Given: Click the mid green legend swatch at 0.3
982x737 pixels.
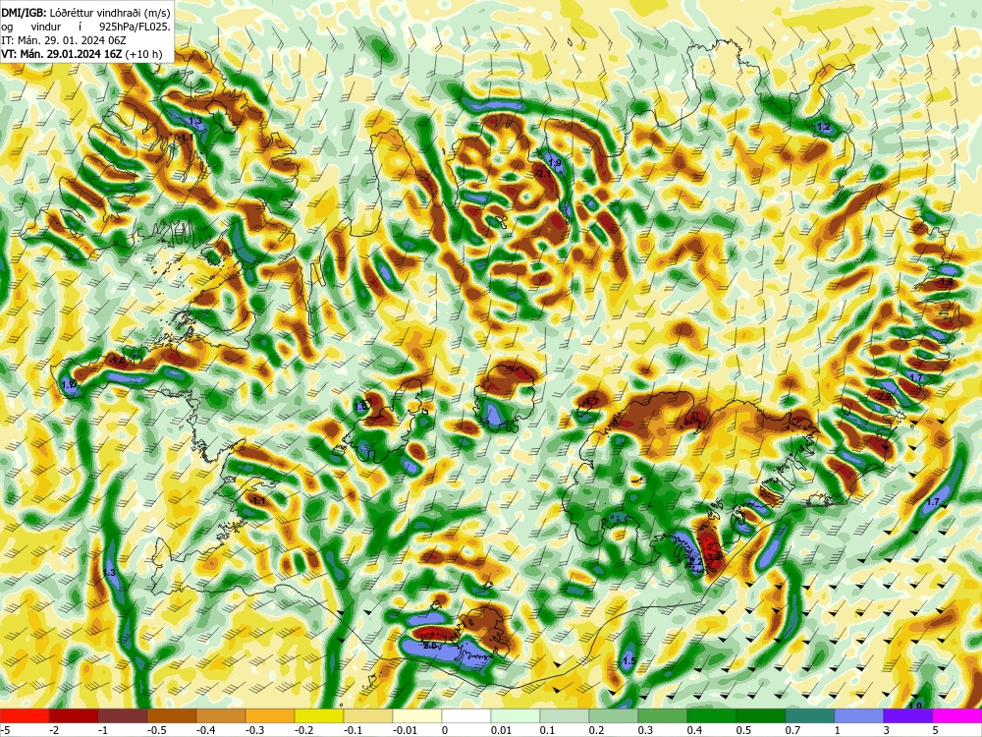Looking at the screenshot, I should coord(663,715).
